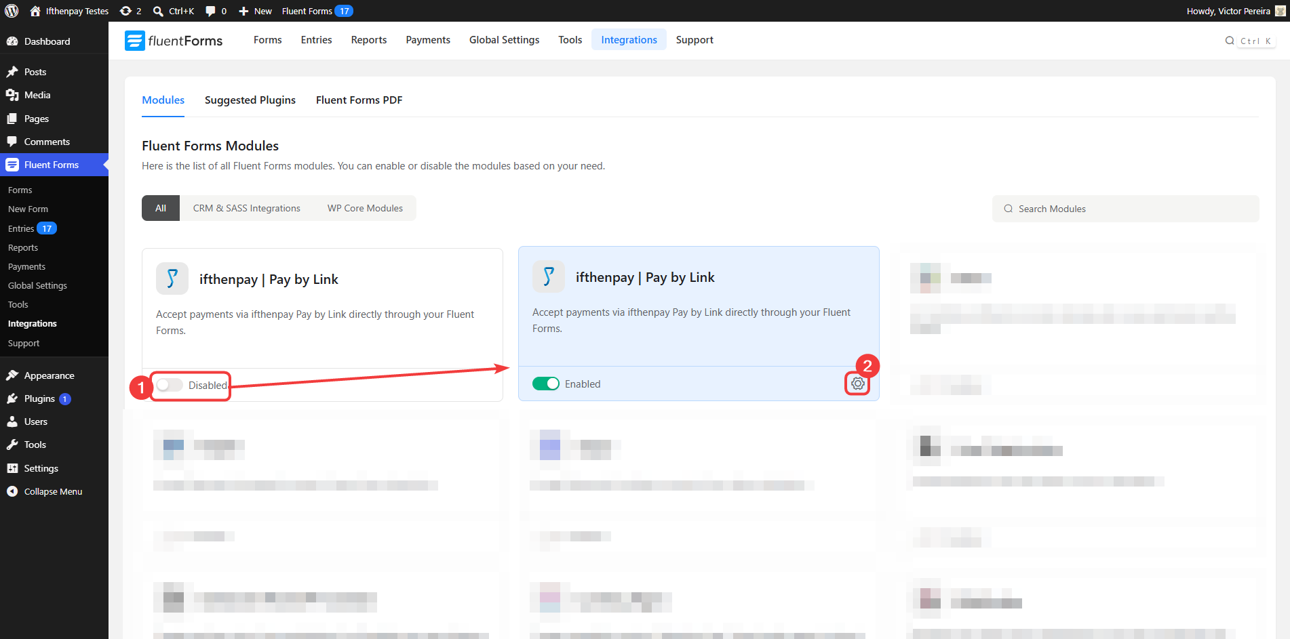Open the Users icon in sidebar

pos(12,421)
